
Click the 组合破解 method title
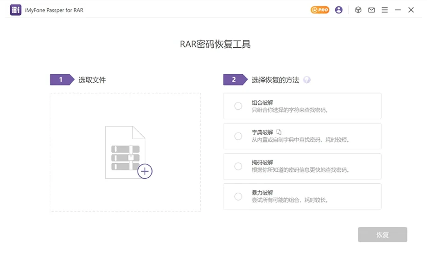pos(262,103)
